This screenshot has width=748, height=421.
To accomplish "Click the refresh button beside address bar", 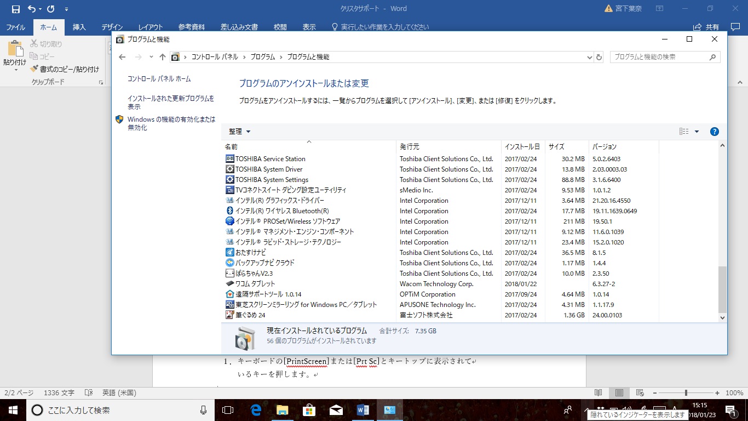I will click(x=599, y=57).
